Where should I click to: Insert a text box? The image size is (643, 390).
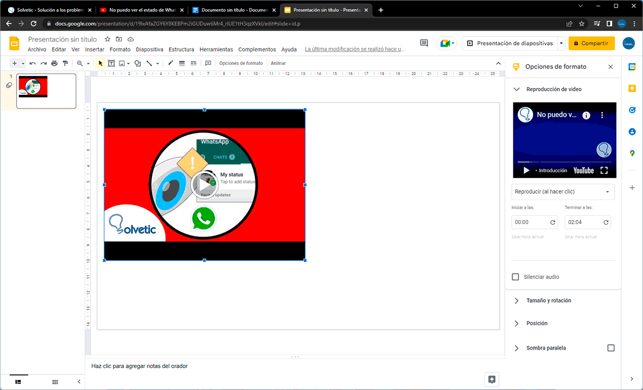[111, 63]
